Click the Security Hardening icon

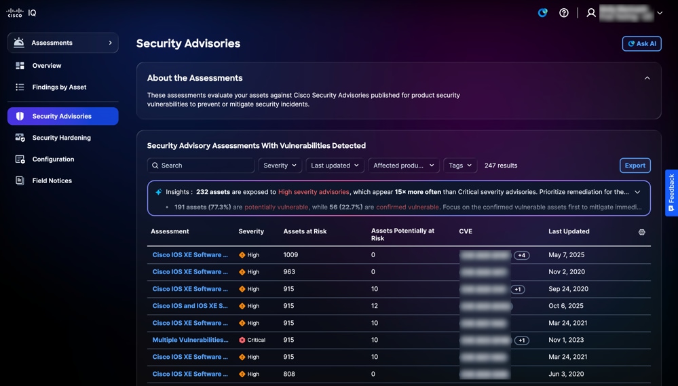[20, 138]
